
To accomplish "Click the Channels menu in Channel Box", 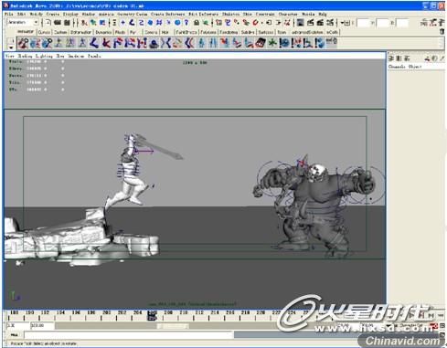I will click(x=397, y=67).
